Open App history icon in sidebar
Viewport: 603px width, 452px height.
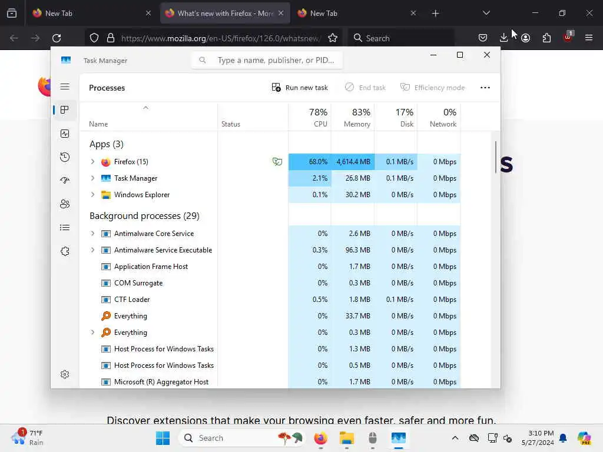coord(65,157)
